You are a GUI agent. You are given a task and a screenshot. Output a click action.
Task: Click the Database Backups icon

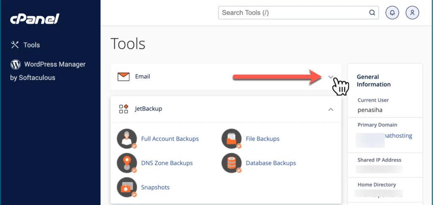[x=231, y=163]
